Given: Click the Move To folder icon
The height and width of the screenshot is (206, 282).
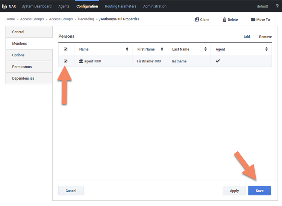Looking at the screenshot, I should point(253,20).
